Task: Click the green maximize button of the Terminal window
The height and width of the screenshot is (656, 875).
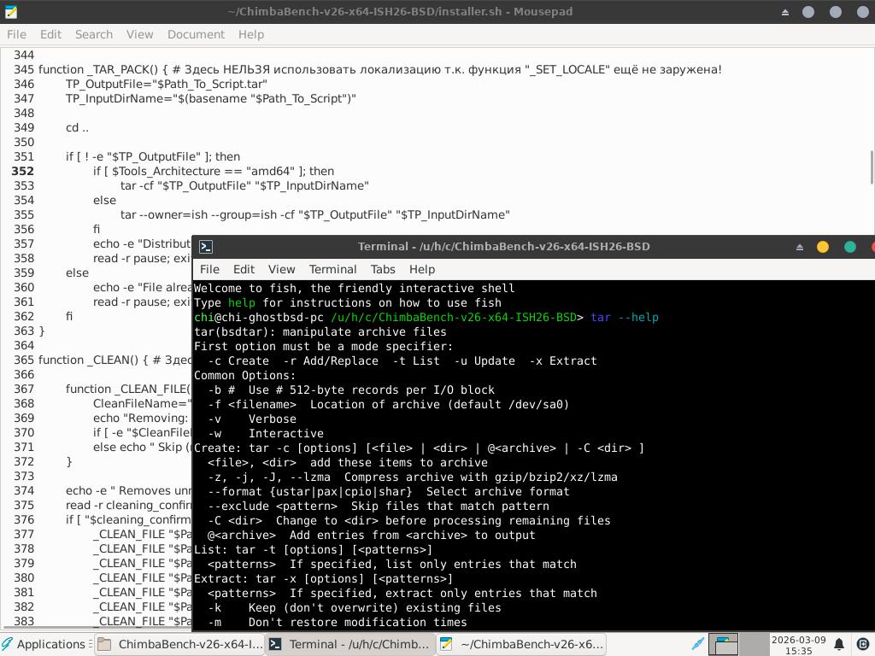Action: pos(850,247)
